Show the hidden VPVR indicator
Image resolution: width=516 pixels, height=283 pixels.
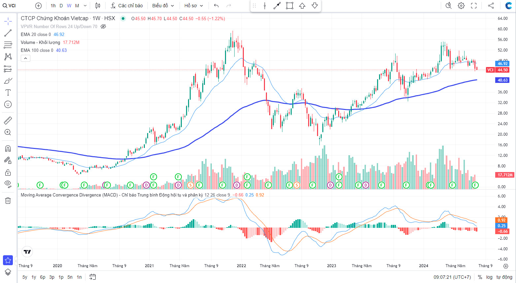click(x=103, y=26)
